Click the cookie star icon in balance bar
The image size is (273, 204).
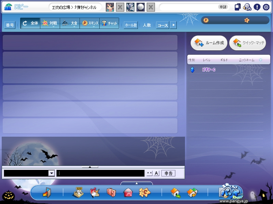click(x=247, y=20)
